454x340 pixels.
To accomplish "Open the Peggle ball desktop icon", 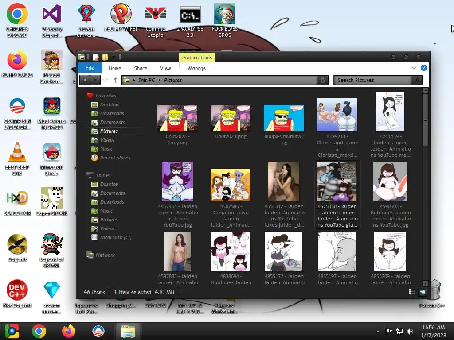I will (121, 17).
